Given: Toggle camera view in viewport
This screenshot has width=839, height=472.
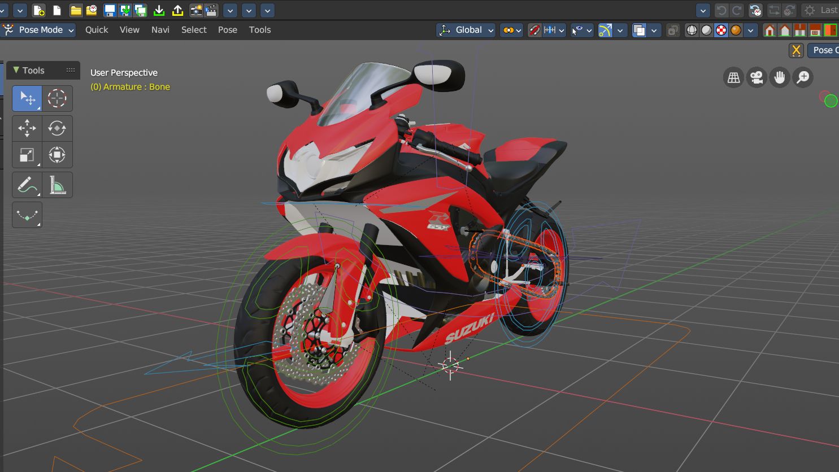Looking at the screenshot, I should pos(757,77).
